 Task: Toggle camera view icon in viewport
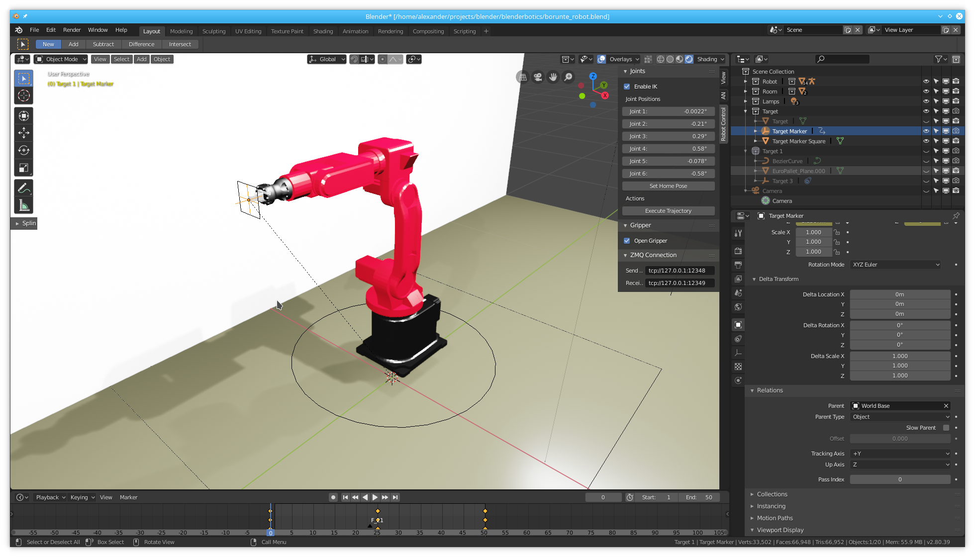(x=538, y=77)
